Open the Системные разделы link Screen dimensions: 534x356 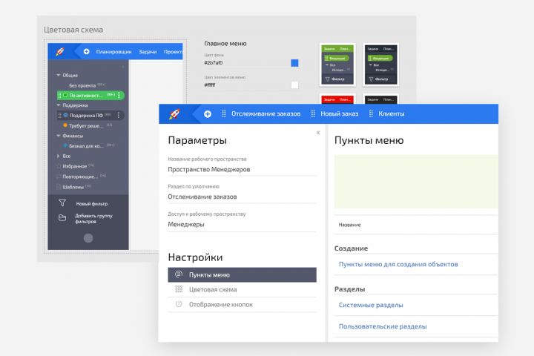click(371, 306)
